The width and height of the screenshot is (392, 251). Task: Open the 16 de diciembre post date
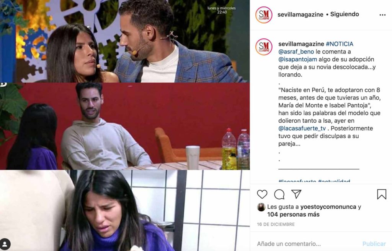tap(276, 224)
